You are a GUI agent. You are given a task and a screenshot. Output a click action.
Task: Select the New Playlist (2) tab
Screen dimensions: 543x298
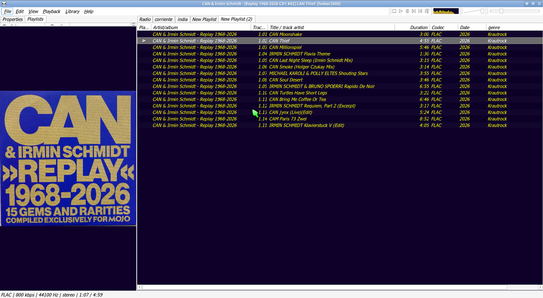click(x=237, y=19)
